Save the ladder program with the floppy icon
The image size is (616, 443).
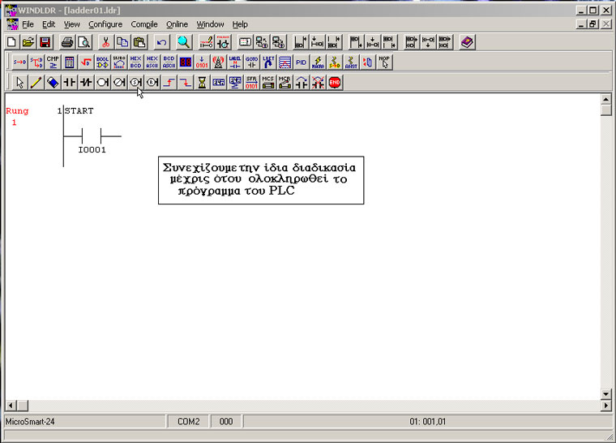click(45, 42)
